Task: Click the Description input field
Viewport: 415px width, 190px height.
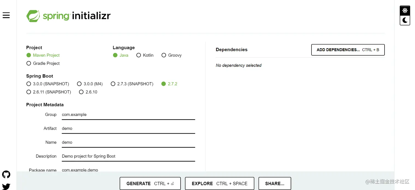Action: (x=128, y=156)
